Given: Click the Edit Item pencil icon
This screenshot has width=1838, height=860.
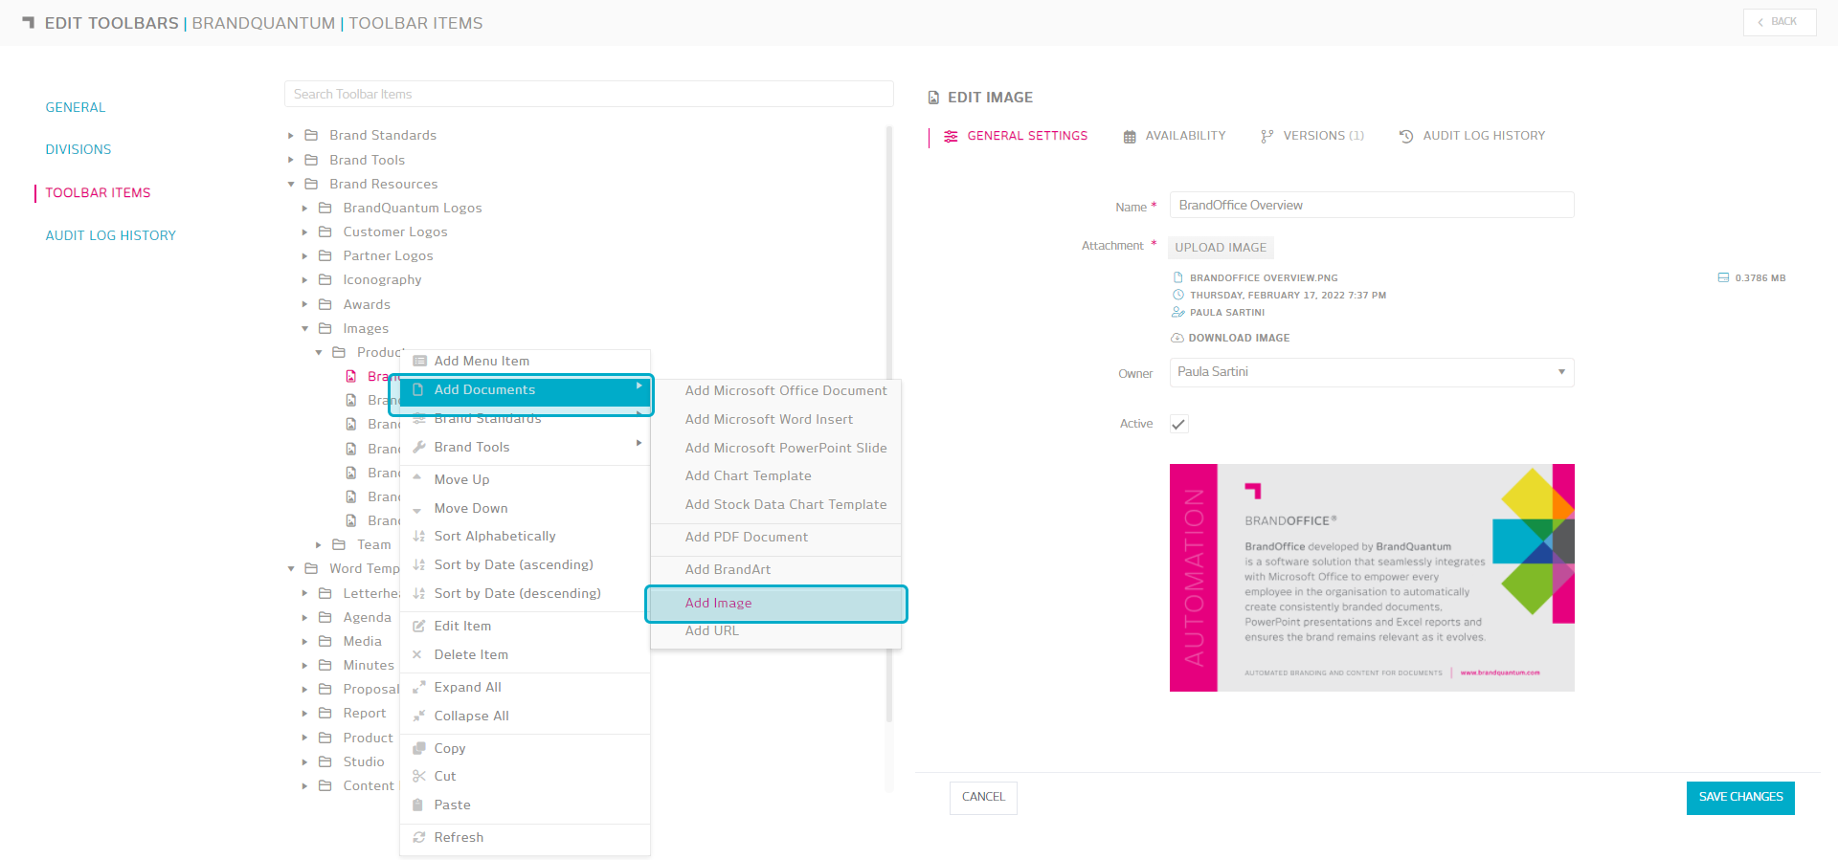Looking at the screenshot, I should [x=419, y=626].
